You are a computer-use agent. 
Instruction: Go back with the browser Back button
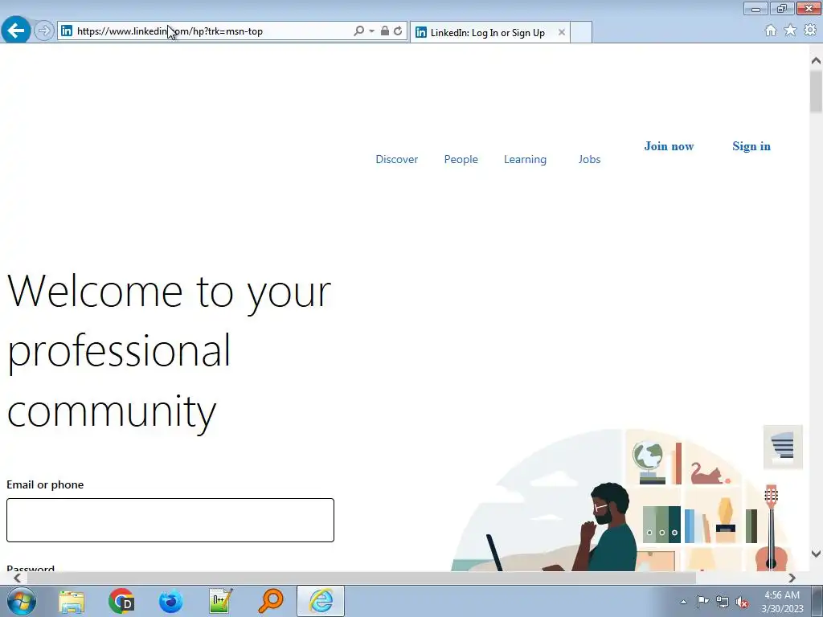point(16,31)
